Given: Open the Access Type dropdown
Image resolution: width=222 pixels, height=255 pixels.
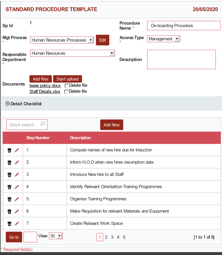Looking at the screenshot, I should pyautogui.click(x=177, y=39).
